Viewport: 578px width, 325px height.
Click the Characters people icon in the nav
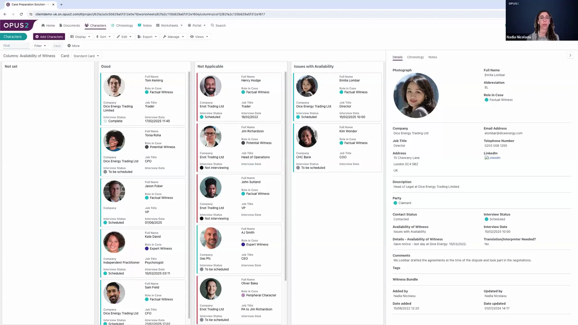[87, 26]
